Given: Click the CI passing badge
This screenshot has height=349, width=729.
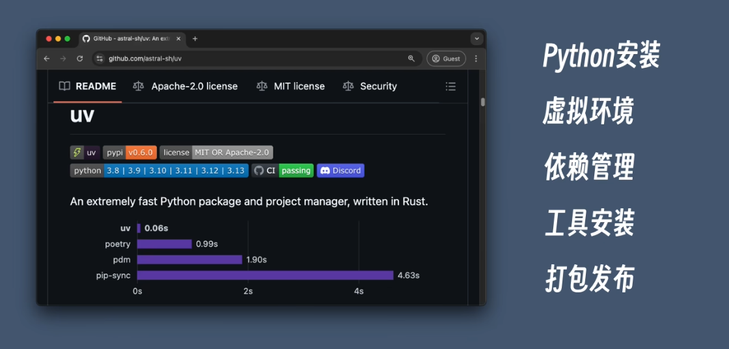Looking at the screenshot, I should pos(282,171).
